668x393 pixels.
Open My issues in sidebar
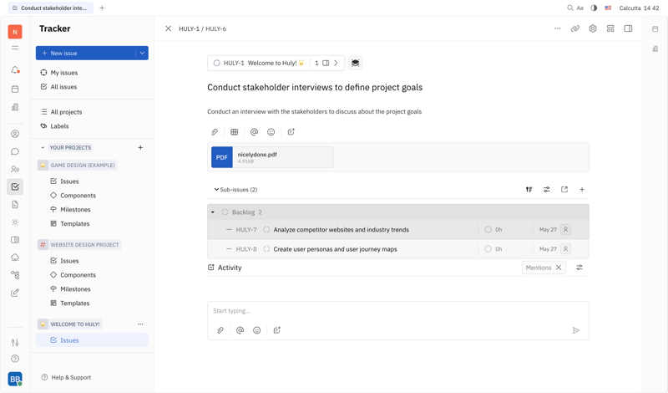(x=63, y=73)
